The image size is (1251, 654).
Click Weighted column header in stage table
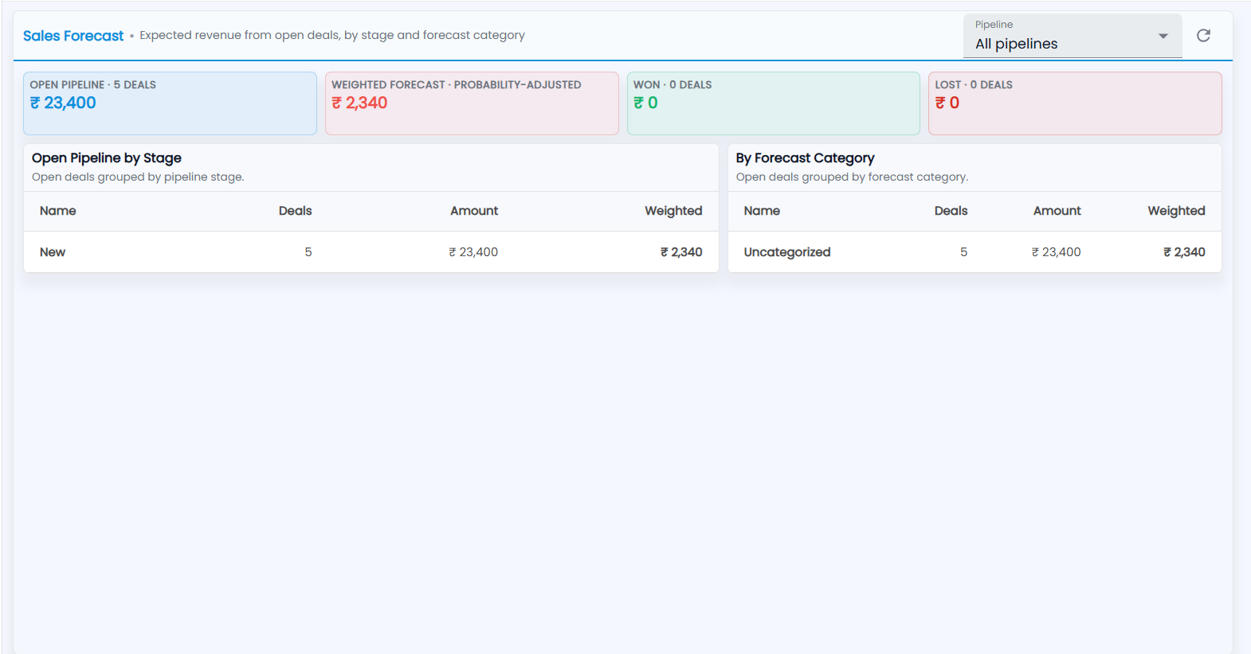pos(673,211)
